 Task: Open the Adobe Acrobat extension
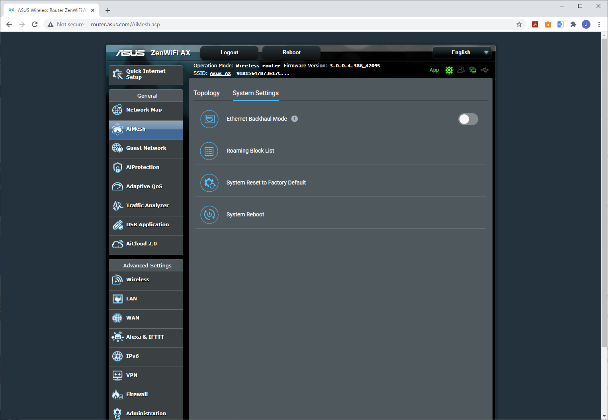[535, 24]
